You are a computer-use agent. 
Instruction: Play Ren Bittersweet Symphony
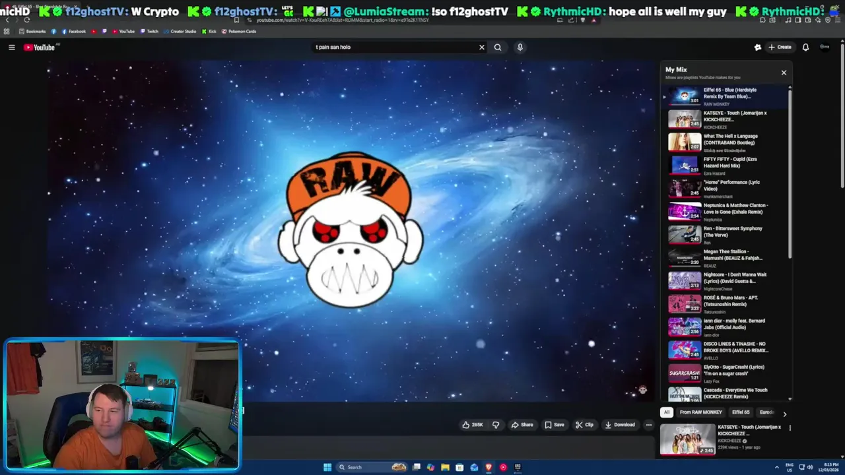coord(725,234)
